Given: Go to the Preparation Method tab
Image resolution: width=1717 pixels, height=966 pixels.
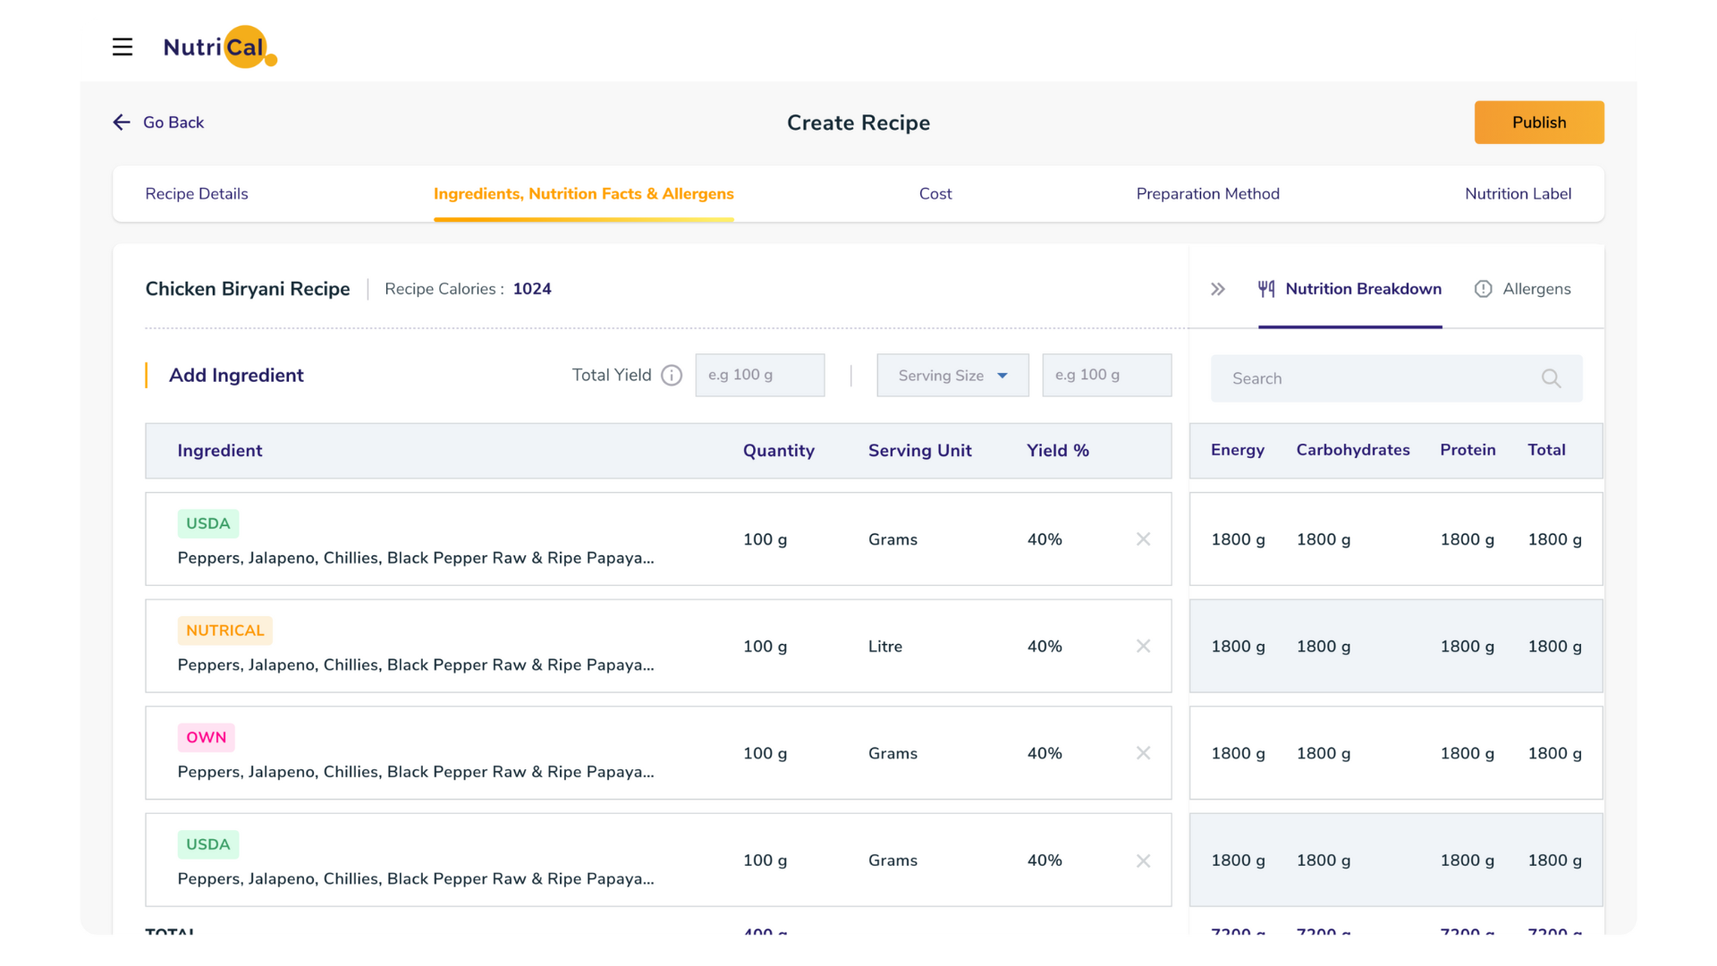Looking at the screenshot, I should coord(1207,194).
